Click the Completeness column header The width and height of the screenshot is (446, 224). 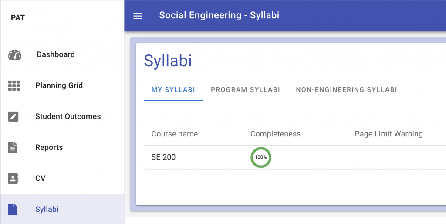click(x=275, y=134)
